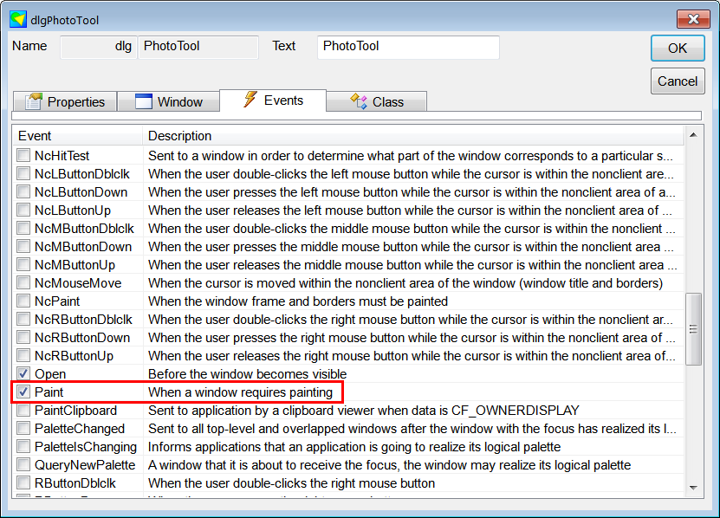Screen dimensions: 720x518
Task: Click the Text field containing PhotoTool
Action: pos(408,48)
